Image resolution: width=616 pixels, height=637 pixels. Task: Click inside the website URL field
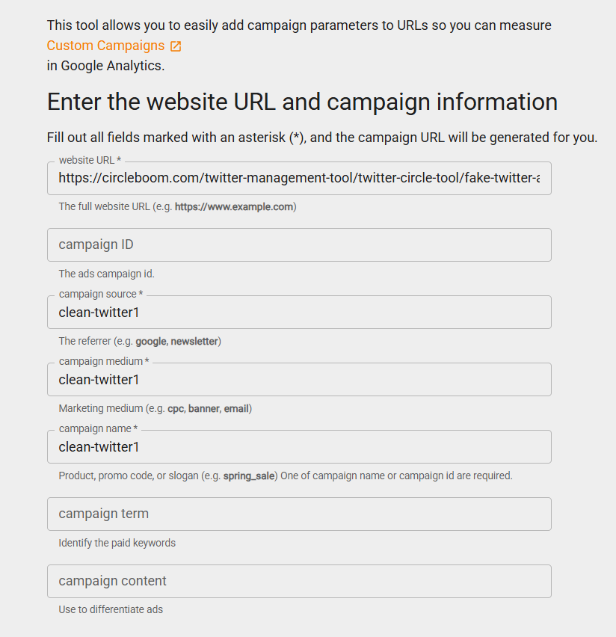[x=299, y=178]
